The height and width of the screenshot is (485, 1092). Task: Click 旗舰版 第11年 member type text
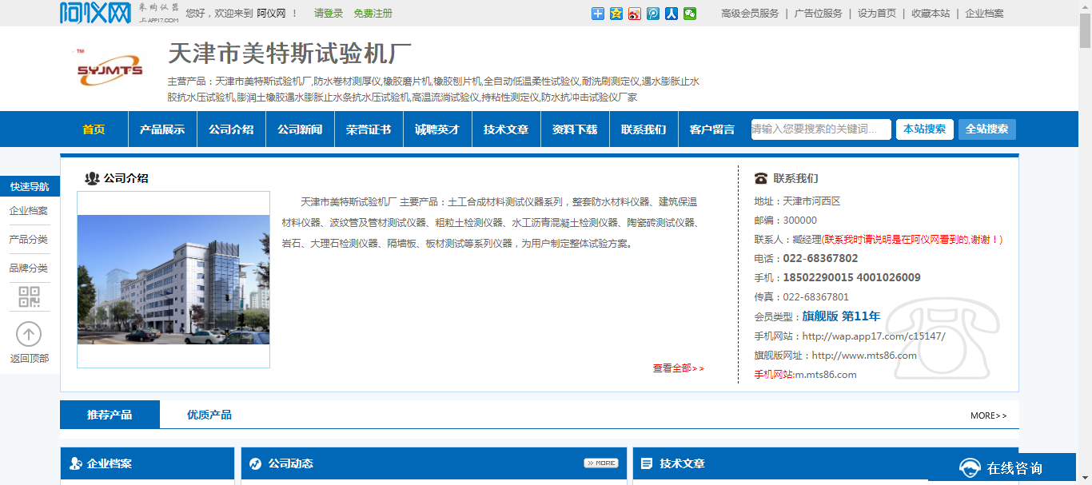pos(841,316)
